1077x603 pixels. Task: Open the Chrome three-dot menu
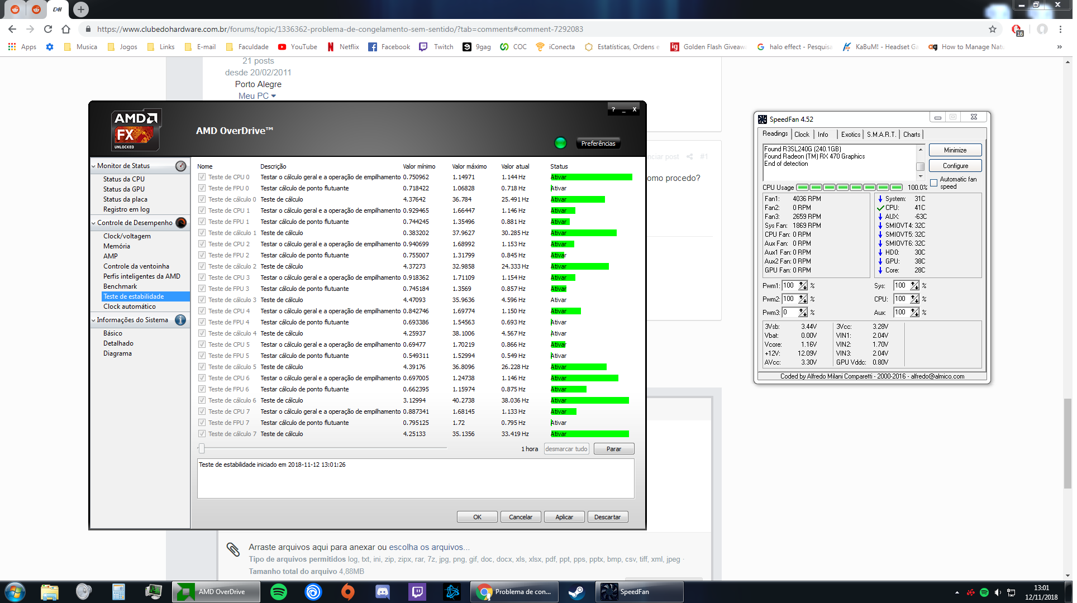[x=1060, y=29]
